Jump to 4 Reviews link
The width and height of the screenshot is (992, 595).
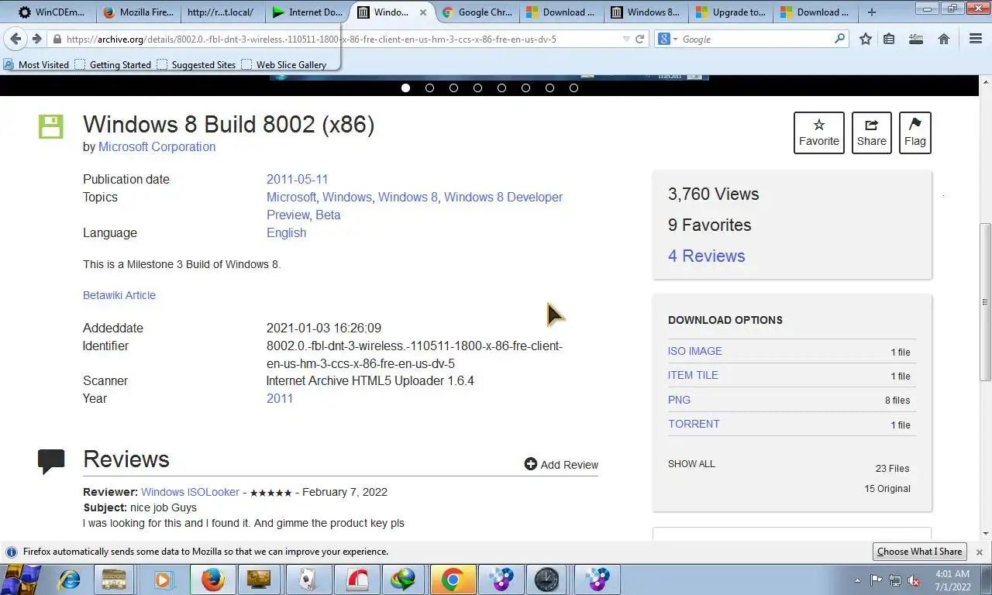706,256
